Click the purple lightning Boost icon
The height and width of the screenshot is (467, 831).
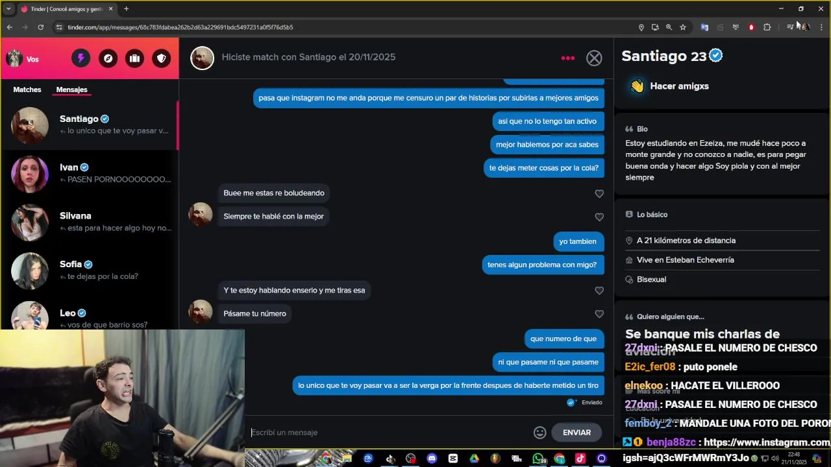click(81, 58)
